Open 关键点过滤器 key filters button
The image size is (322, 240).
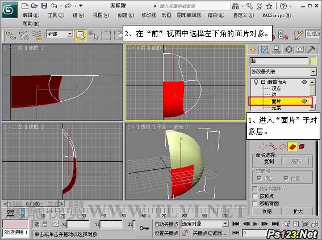(210, 233)
